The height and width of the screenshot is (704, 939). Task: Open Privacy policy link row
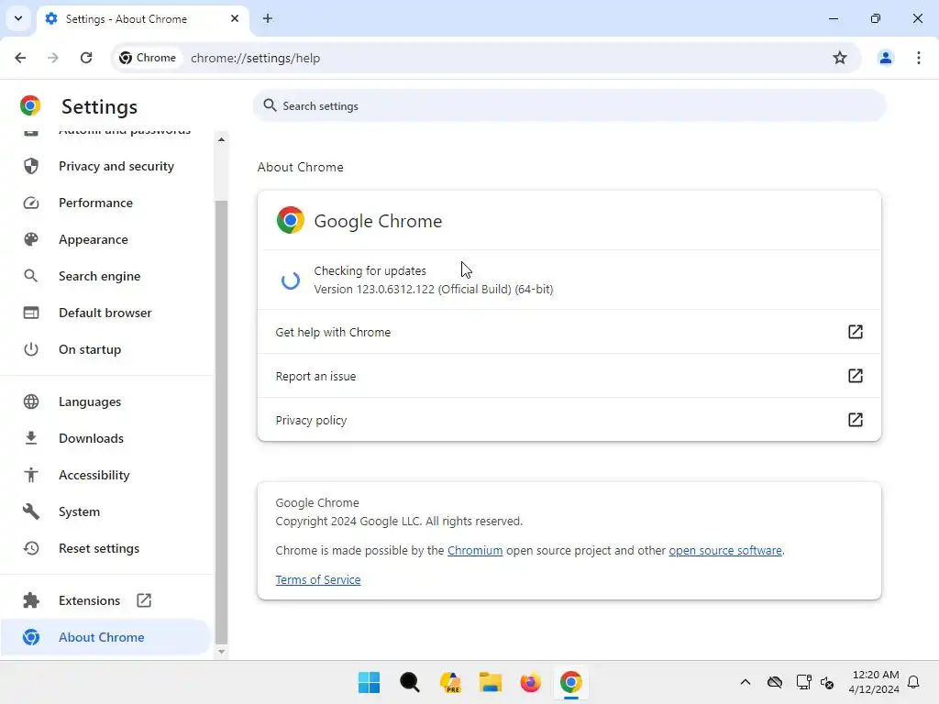point(569,420)
